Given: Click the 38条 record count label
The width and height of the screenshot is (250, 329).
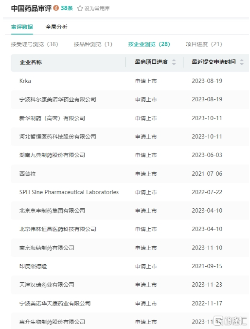Looking at the screenshot, I should tap(67, 8).
